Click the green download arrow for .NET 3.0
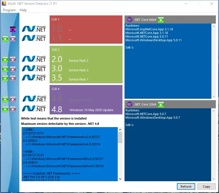219x193 pixels. [x=5, y=69]
